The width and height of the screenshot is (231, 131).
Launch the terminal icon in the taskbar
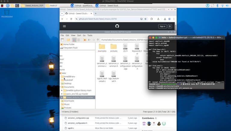tap(17, 6)
